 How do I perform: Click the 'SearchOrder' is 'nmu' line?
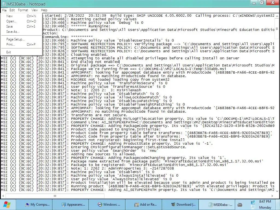115,151
